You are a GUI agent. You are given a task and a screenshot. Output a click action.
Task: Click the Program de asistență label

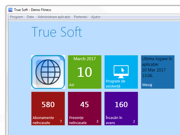click(116, 84)
